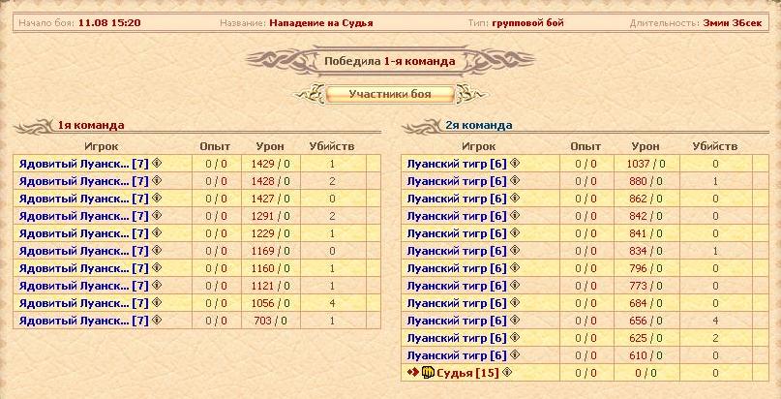Click info icon of tiger with 656 damage
The height and width of the screenshot is (399, 781).
515,320
